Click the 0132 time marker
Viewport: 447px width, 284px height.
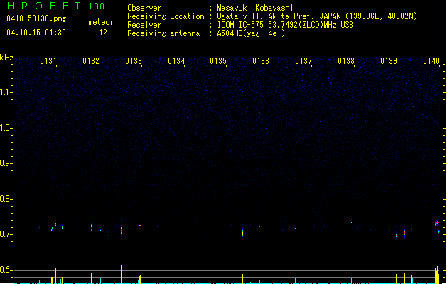click(91, 61)
